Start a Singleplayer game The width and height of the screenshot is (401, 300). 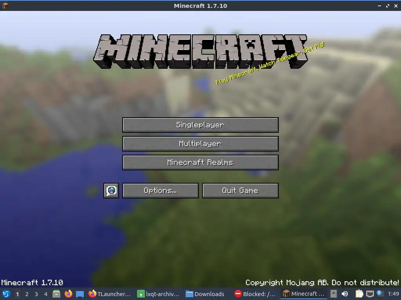point(200,125)
